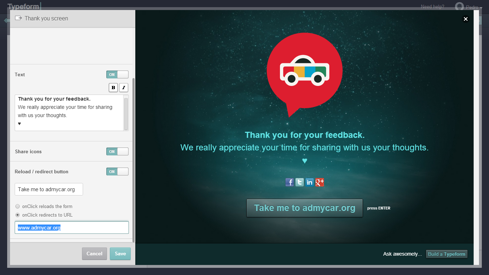Open the Pedro account dropdown
Screen dimensions: 489x275
click(474, 7)
